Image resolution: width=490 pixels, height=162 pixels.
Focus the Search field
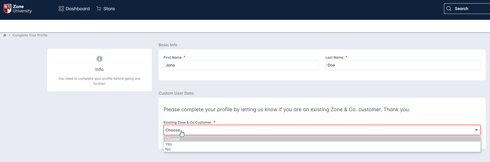point(467,9)
